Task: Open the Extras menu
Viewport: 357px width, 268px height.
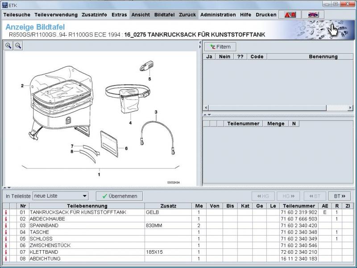Action: coord(119,15)
